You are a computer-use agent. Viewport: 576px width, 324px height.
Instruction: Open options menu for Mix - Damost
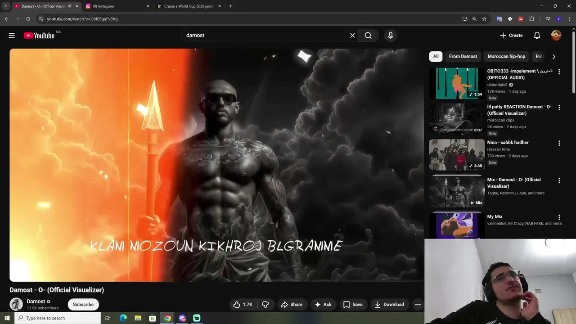[x=559, y=180]
